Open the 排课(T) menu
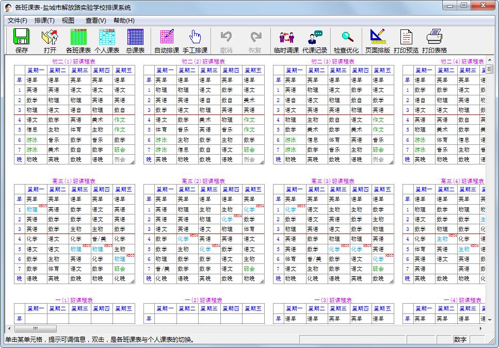 [44, 21]
